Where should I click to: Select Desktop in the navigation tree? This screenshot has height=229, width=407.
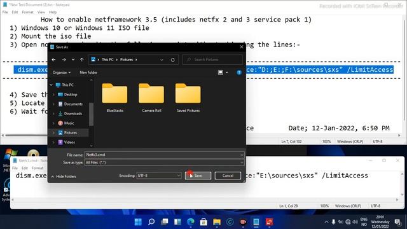71,95
